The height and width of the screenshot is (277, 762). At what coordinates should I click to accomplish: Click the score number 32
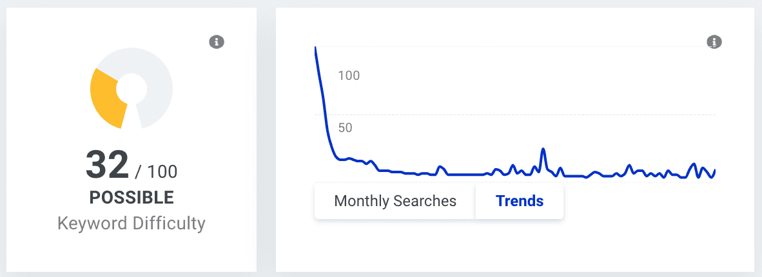[107, 165]
